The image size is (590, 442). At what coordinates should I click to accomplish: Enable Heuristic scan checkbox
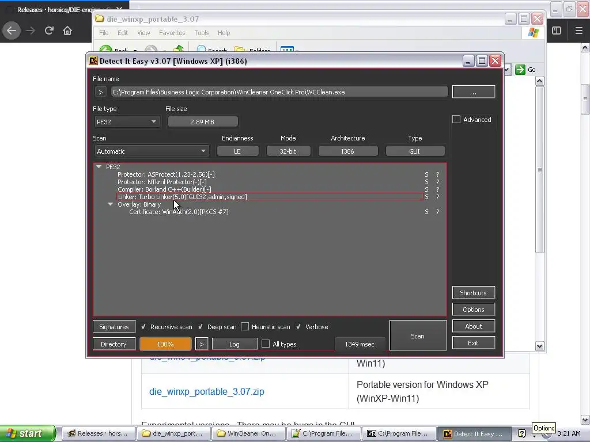pyautogui.click(x=245, y=327)
